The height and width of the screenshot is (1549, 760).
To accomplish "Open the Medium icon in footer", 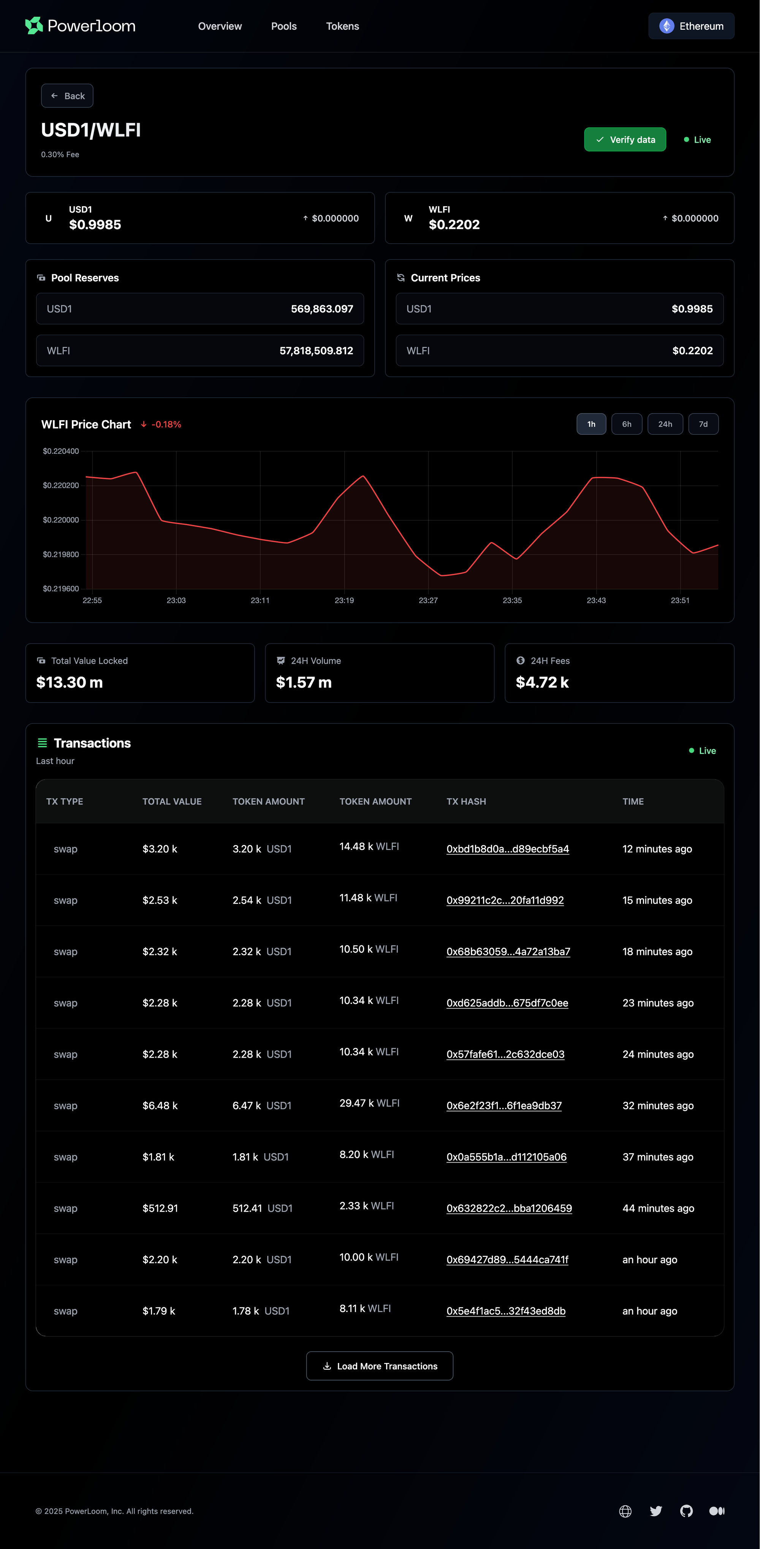I will (717, 1511).
